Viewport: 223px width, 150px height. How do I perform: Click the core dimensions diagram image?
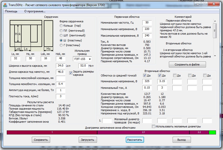(31, 35)
